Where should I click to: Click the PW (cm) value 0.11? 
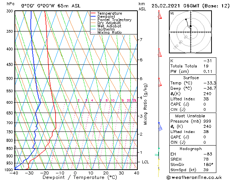click(208, 71)
